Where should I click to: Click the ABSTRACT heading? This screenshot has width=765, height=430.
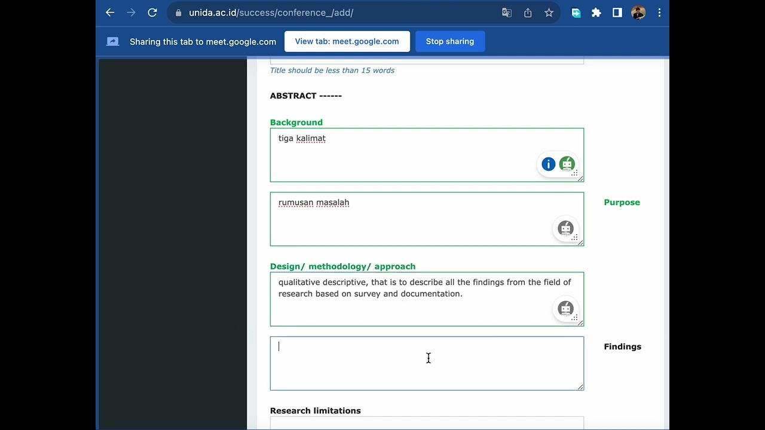(306, 96)
